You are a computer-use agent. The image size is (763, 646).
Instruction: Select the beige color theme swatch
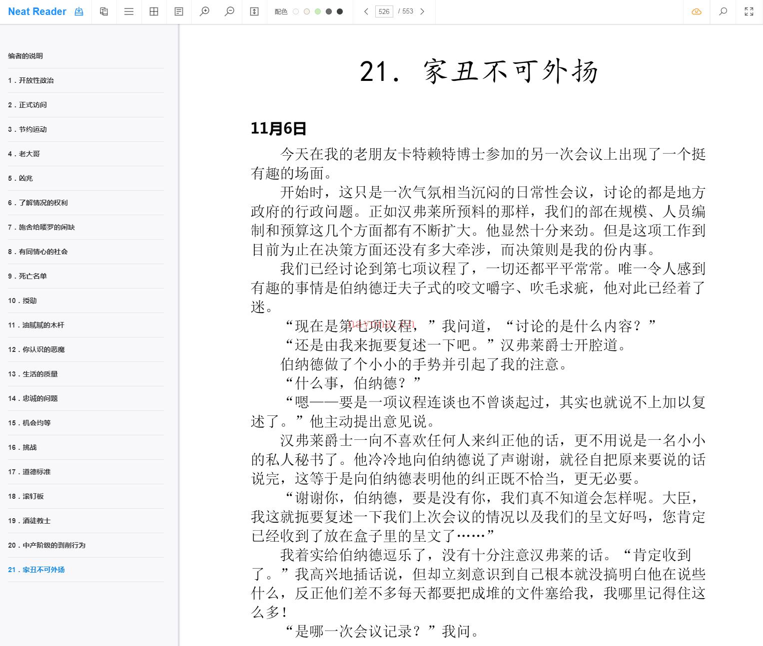(307, 11)
